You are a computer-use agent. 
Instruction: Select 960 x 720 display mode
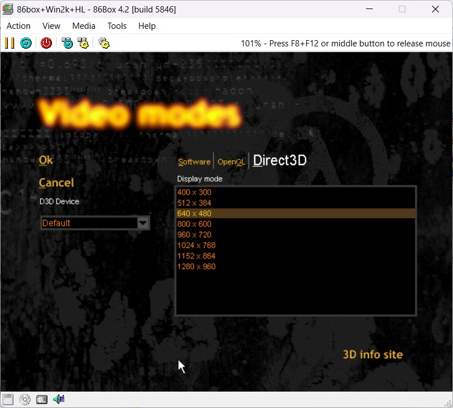click(295, 235)
